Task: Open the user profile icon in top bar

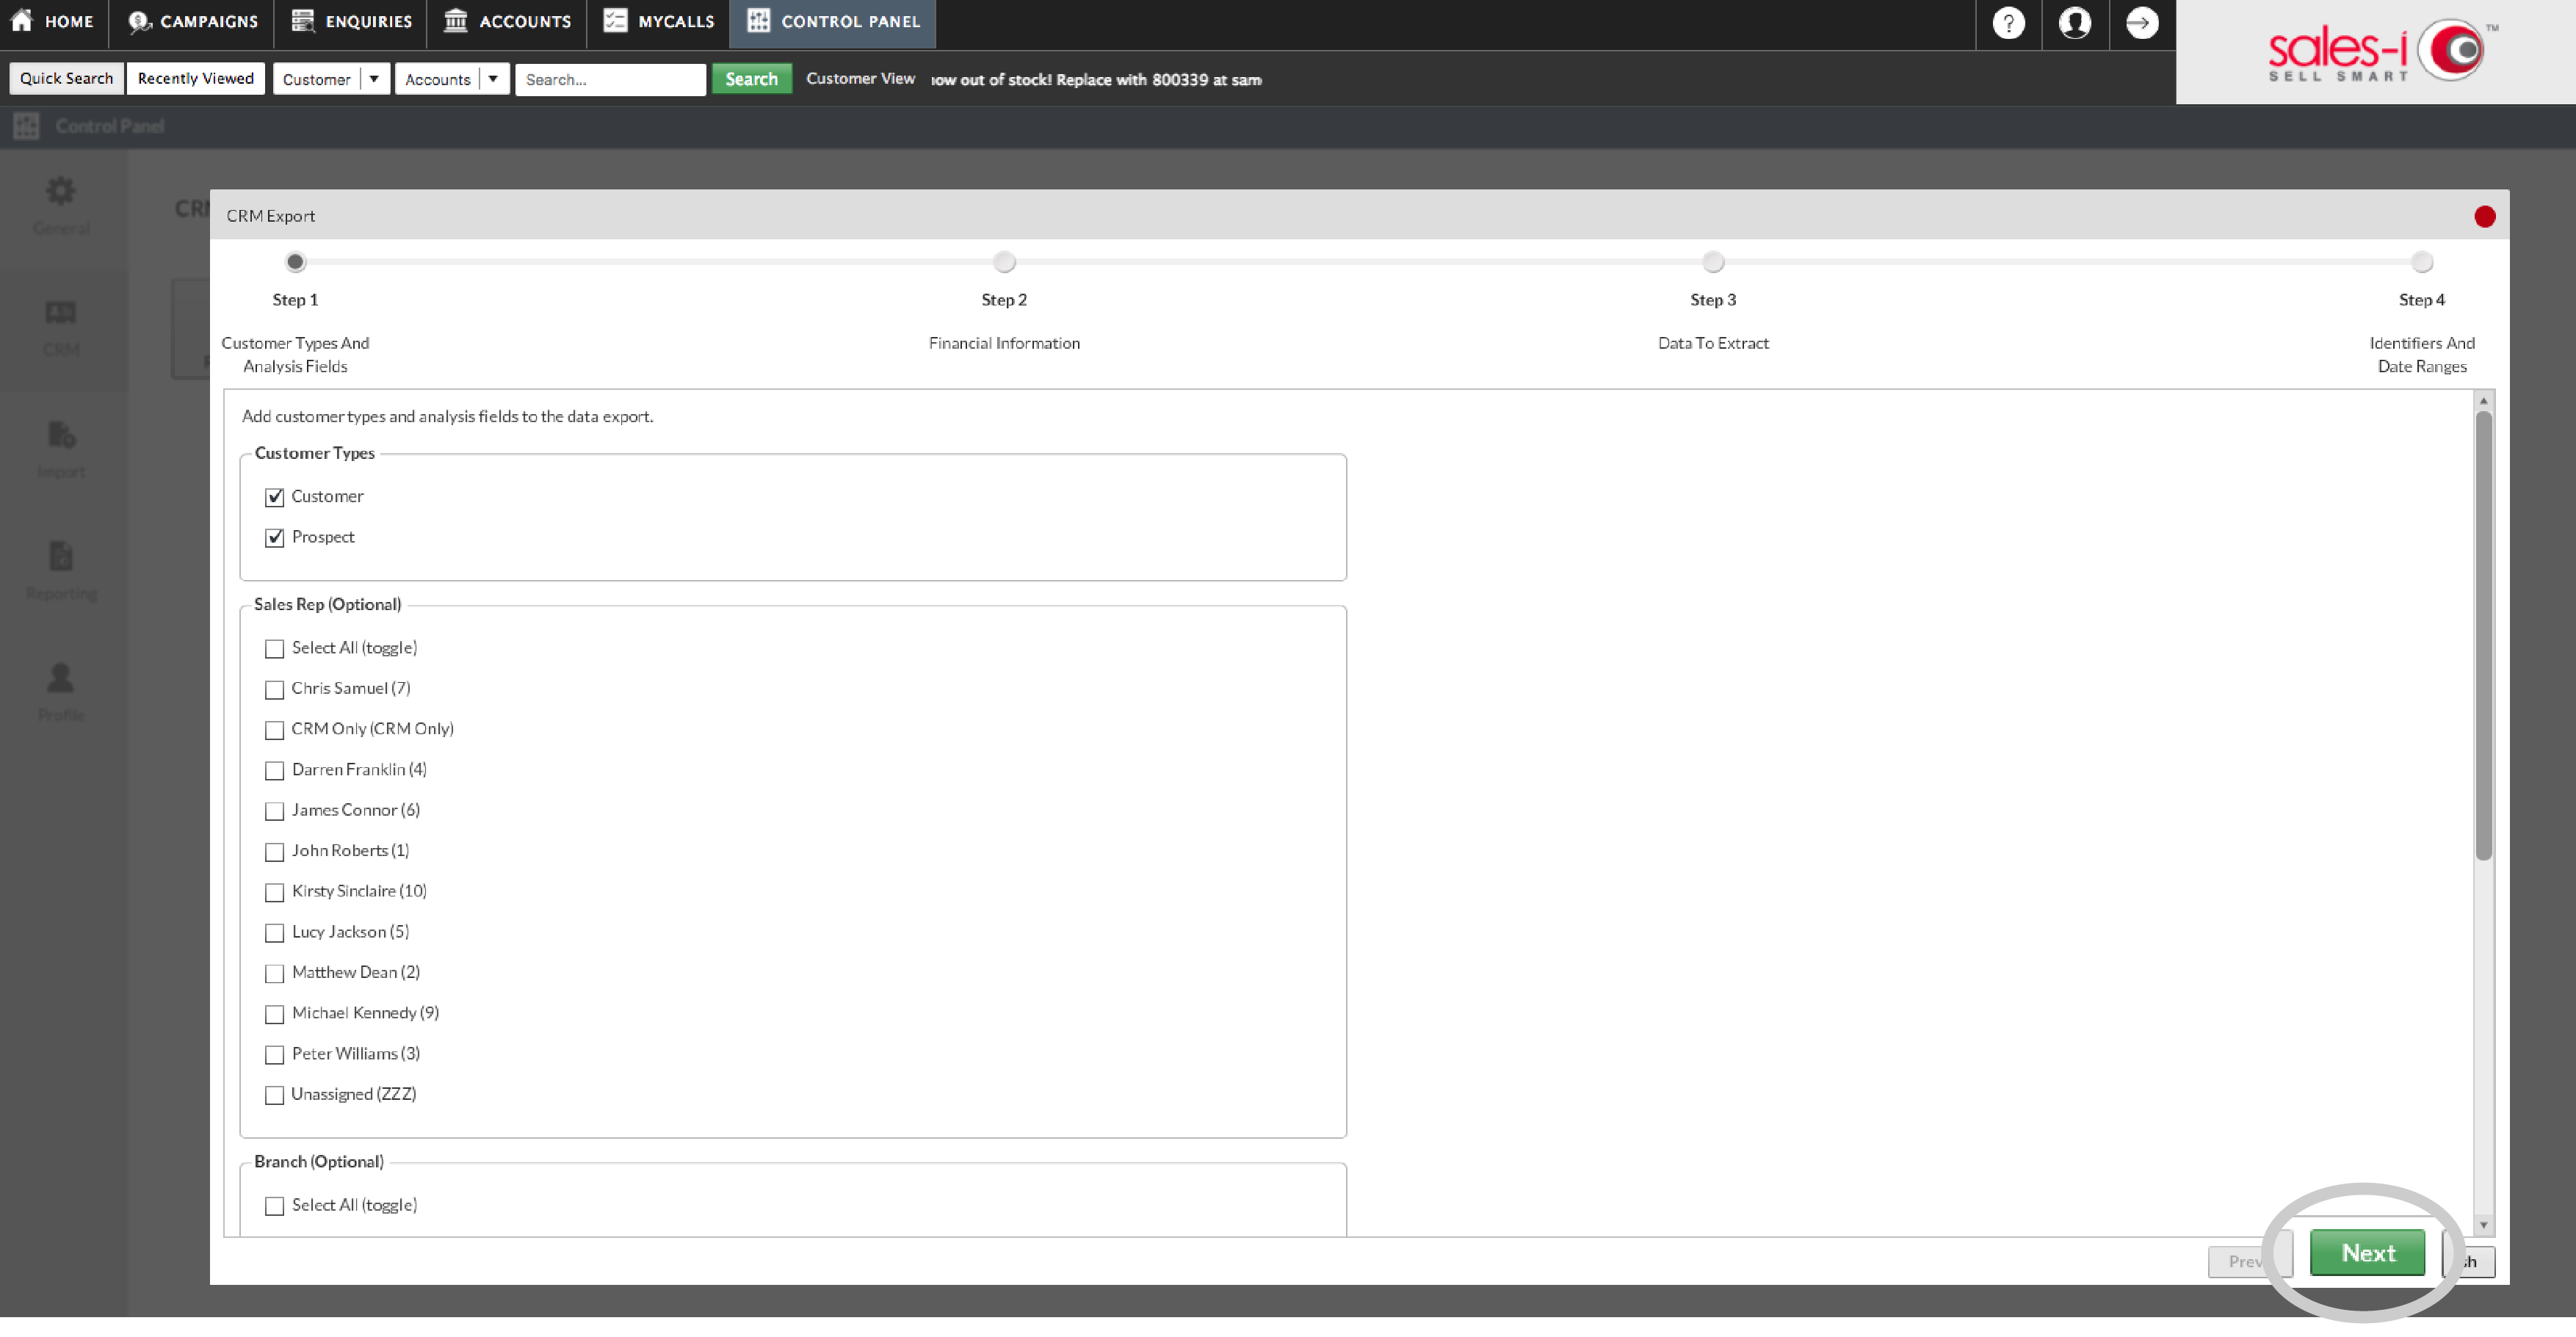Action: tap(2075, 23)
